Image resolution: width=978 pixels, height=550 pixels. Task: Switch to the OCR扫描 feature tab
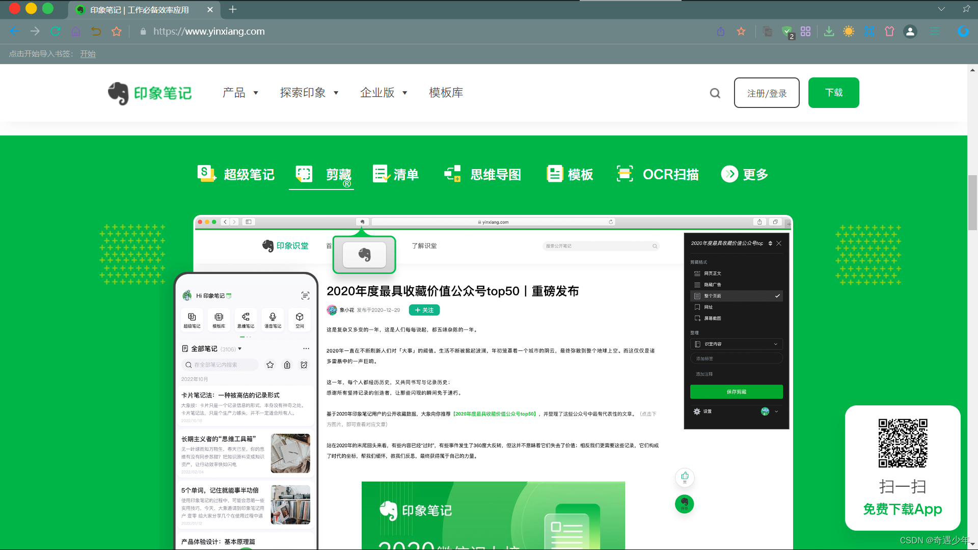click(657, 174)
